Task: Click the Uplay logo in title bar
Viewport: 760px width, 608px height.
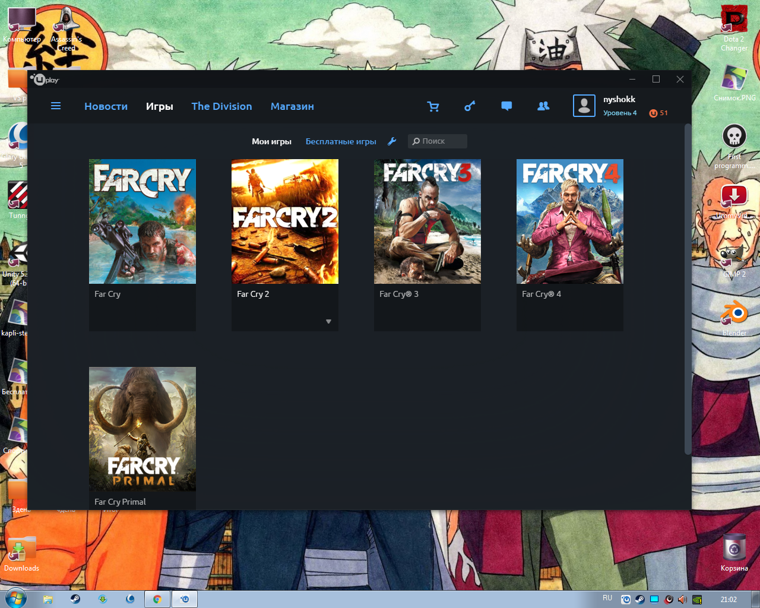Action: point(45,80)
